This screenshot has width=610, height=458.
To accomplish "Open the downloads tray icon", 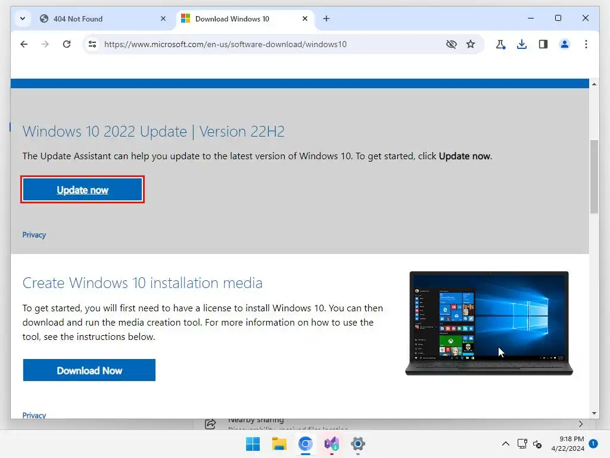I will [522, 44].
